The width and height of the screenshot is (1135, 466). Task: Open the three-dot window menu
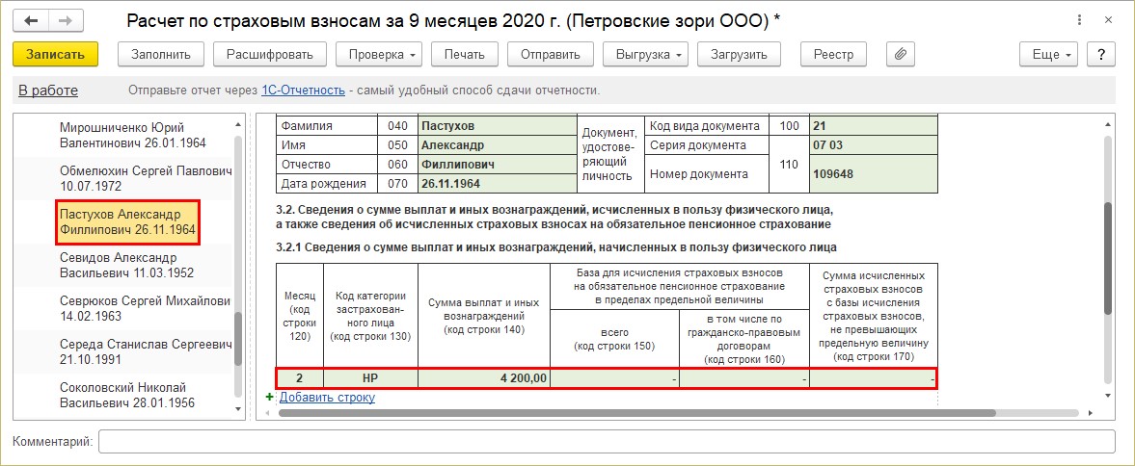tap(1080, 20)
